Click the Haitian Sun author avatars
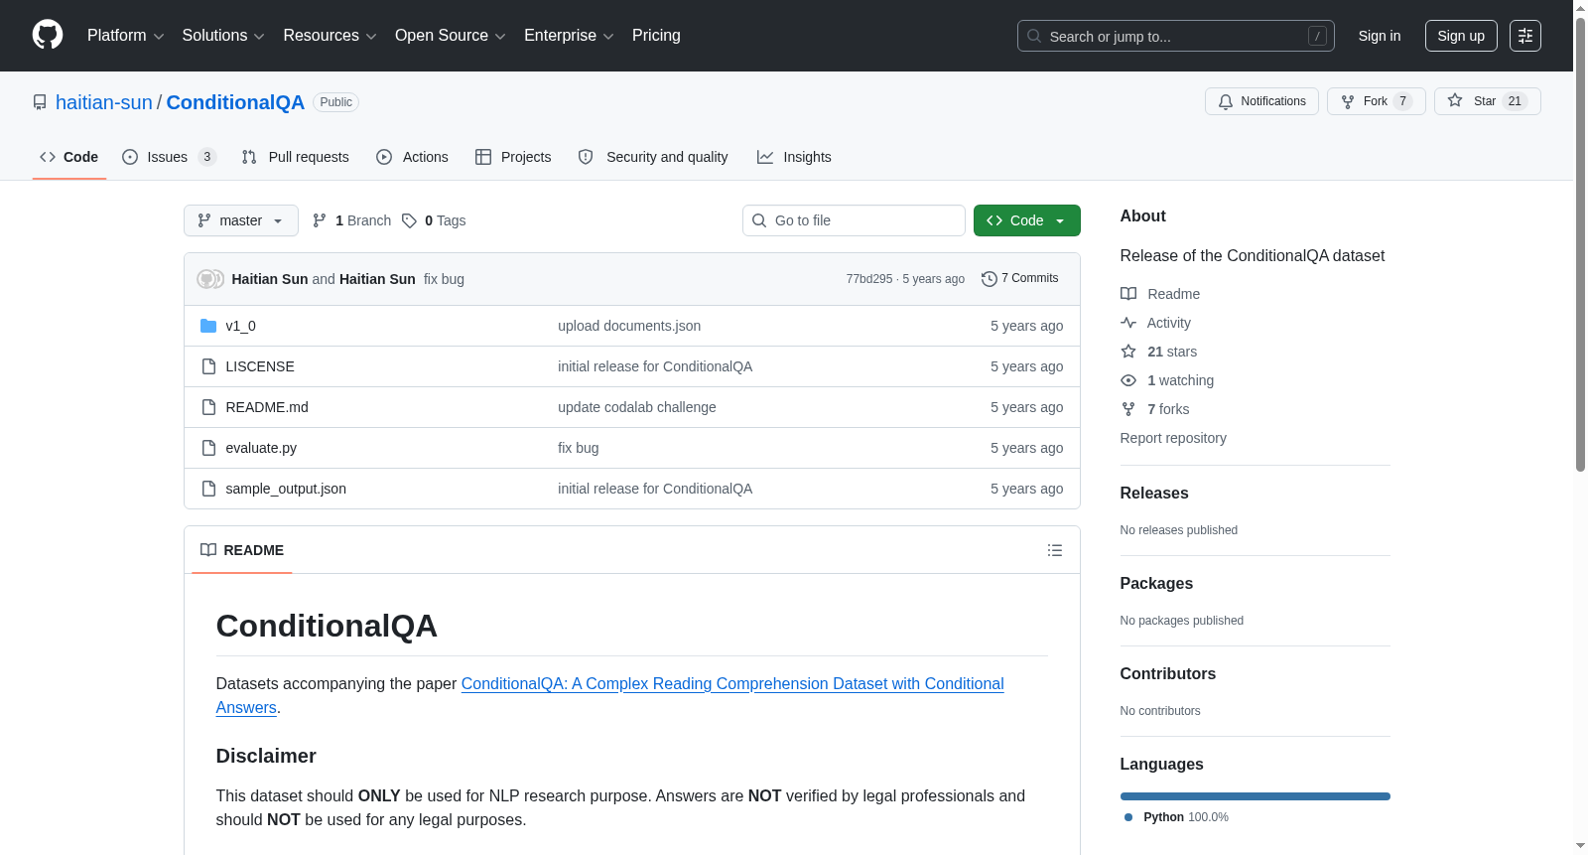This screenshot has width=1588, height=855. [210, 279]
